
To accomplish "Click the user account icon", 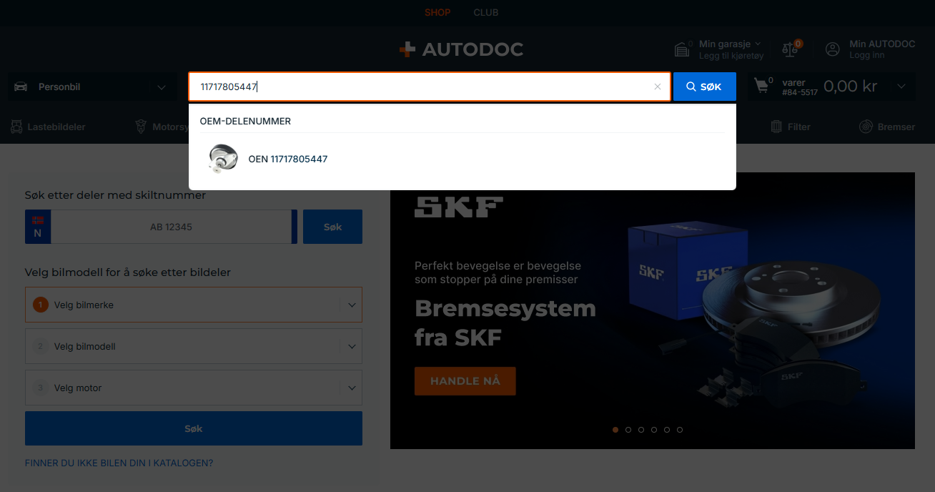I will [x=832, y=49].
